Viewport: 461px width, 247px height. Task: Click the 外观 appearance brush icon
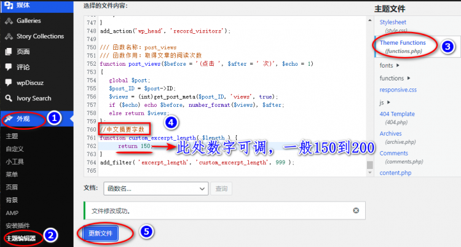9,119
